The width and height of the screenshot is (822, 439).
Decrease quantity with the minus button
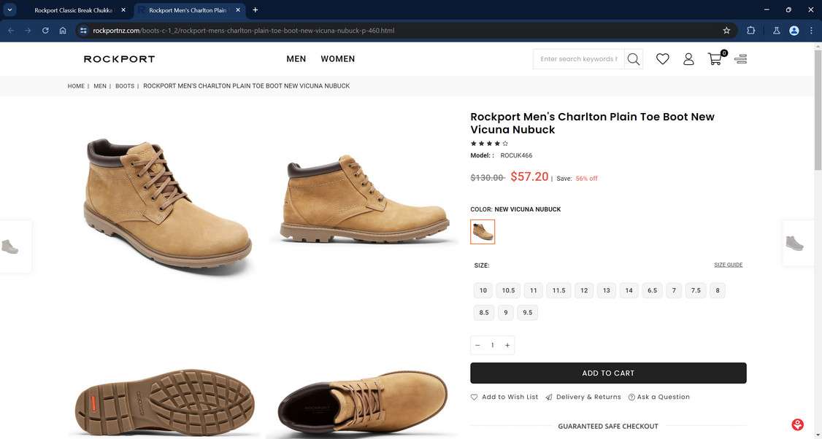(x=477, y=345)
